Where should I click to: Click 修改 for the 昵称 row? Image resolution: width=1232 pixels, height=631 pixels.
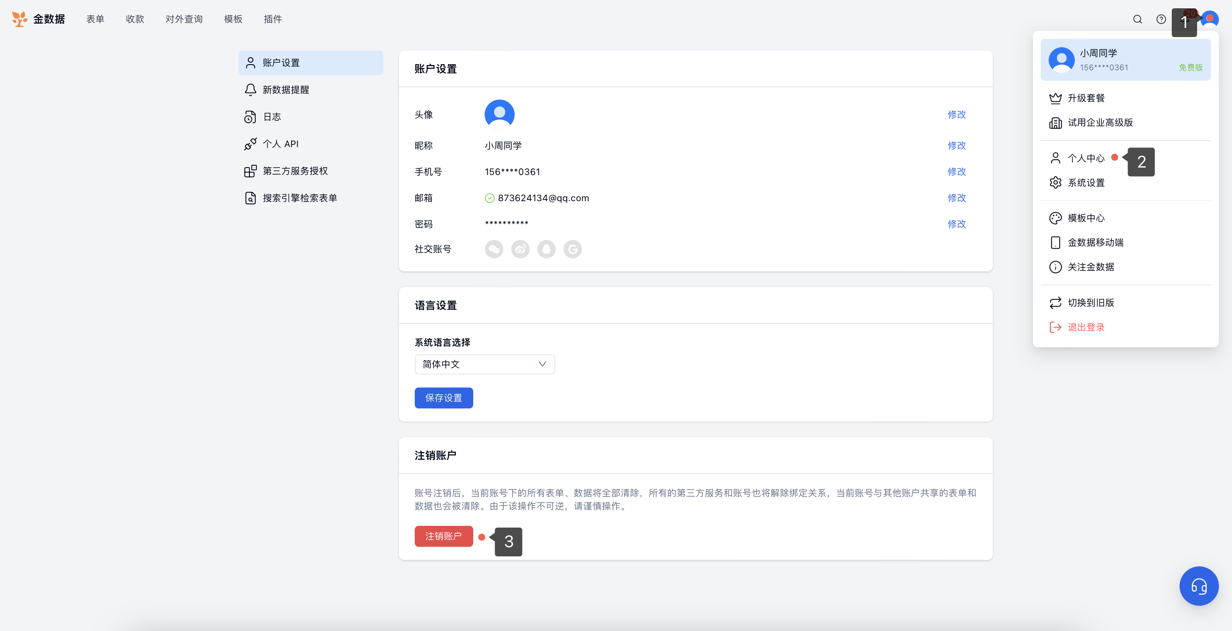click(957, 145)
